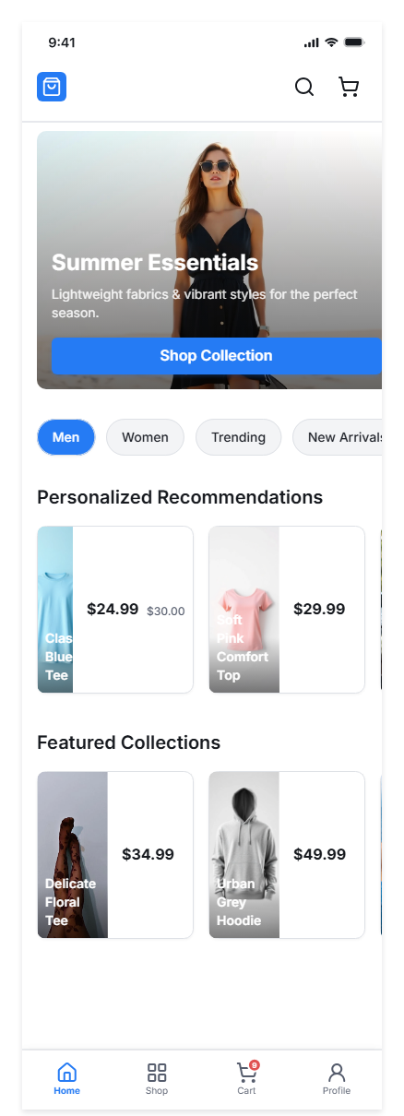The image size is (404, 1116).
Task: Open the Summer Essentials banner image
Action: (x=209, y=260)
